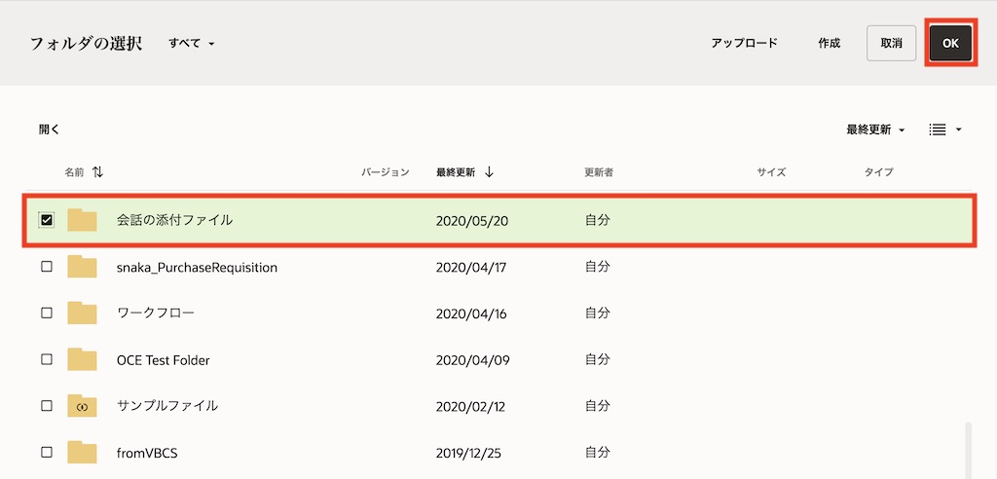The height and width of the screenshot is (479, 997).
Task: Click the OCE Test Folder icon
Action: point(82,359)
